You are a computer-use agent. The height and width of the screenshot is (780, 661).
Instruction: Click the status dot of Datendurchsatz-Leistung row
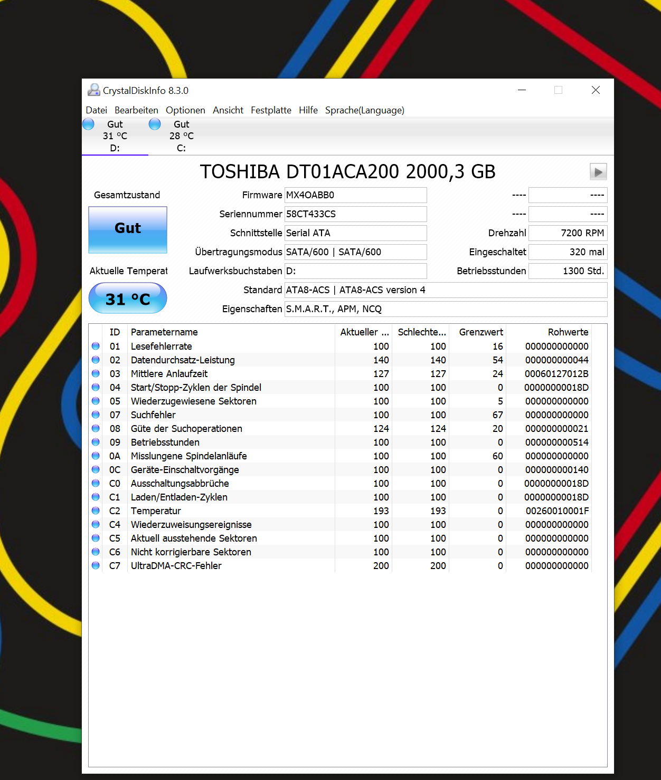pos(96,360)
